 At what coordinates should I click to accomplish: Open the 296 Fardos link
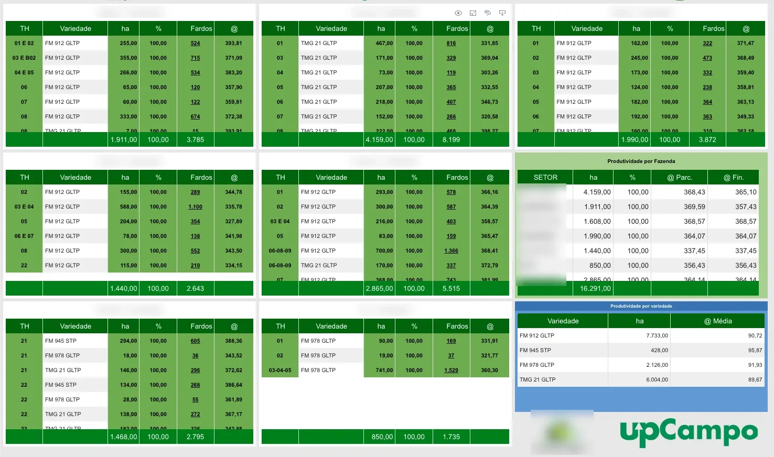(x=196, y=371)
